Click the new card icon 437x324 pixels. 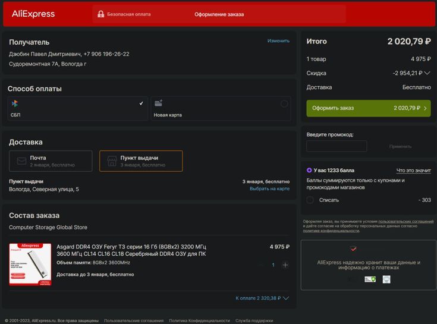point(159,103)
